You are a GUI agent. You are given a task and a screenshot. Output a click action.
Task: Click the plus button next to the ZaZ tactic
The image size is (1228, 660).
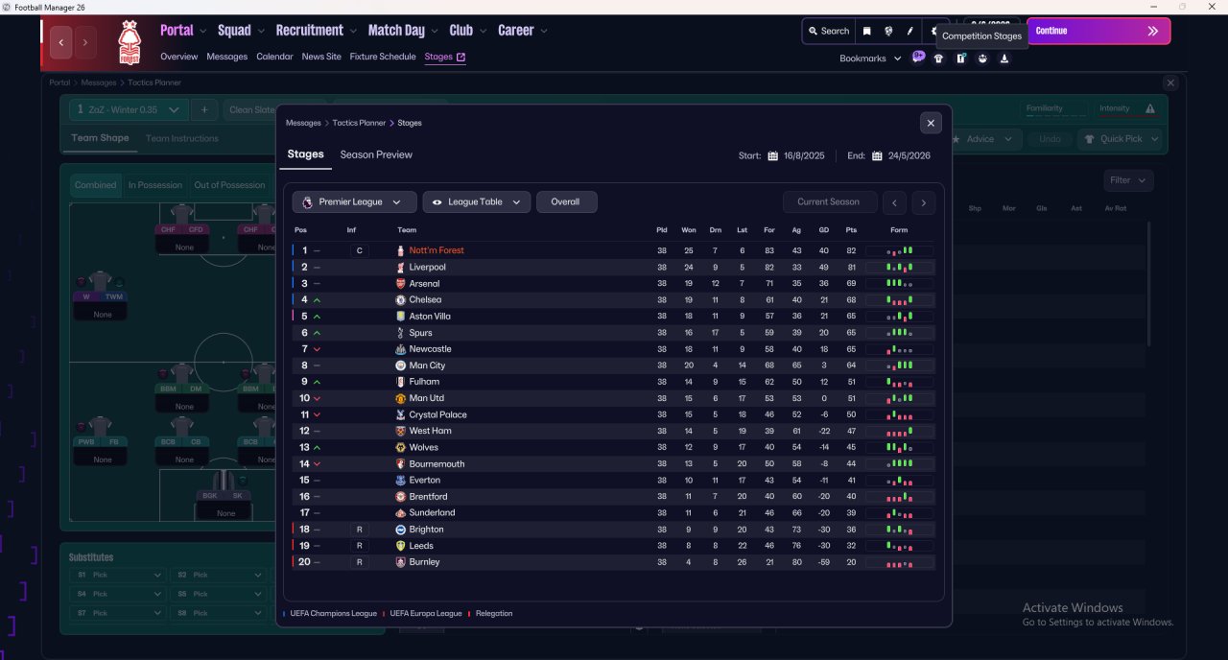click(204, 109)
